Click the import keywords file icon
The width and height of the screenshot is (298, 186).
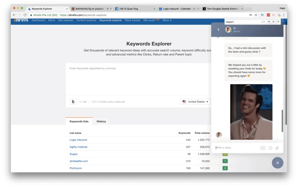point(73,101)
